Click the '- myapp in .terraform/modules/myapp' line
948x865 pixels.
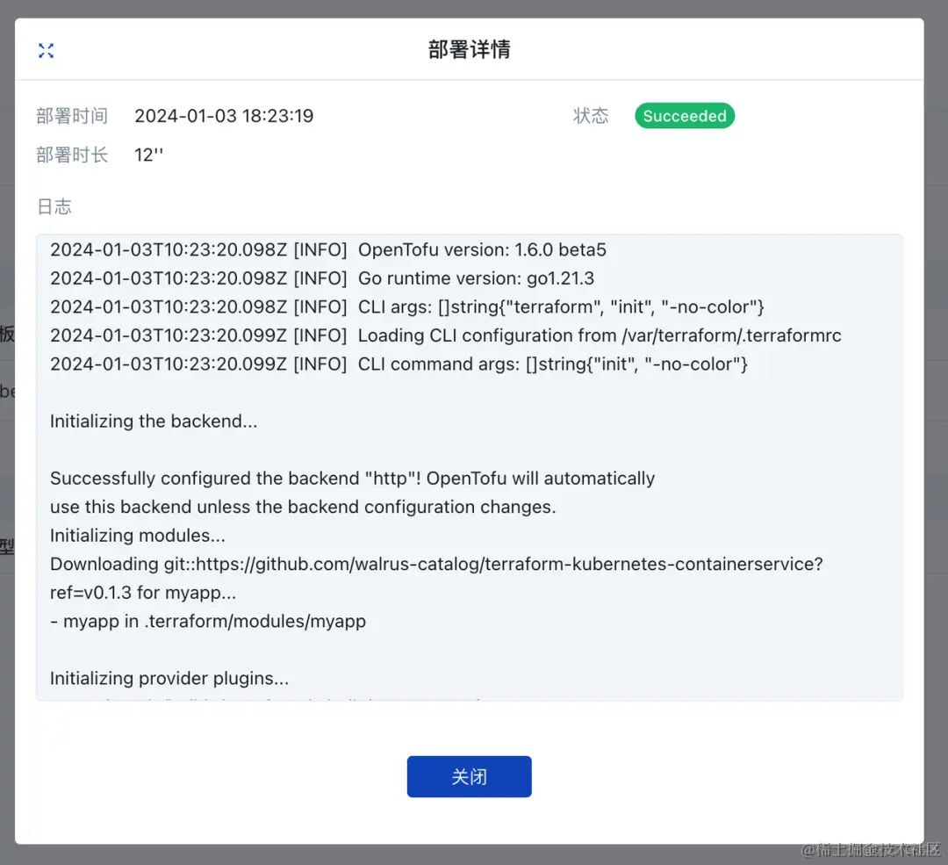click(x=208, y=621)
